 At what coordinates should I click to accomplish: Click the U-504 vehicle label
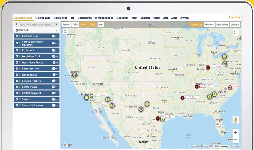coord(102,95)
